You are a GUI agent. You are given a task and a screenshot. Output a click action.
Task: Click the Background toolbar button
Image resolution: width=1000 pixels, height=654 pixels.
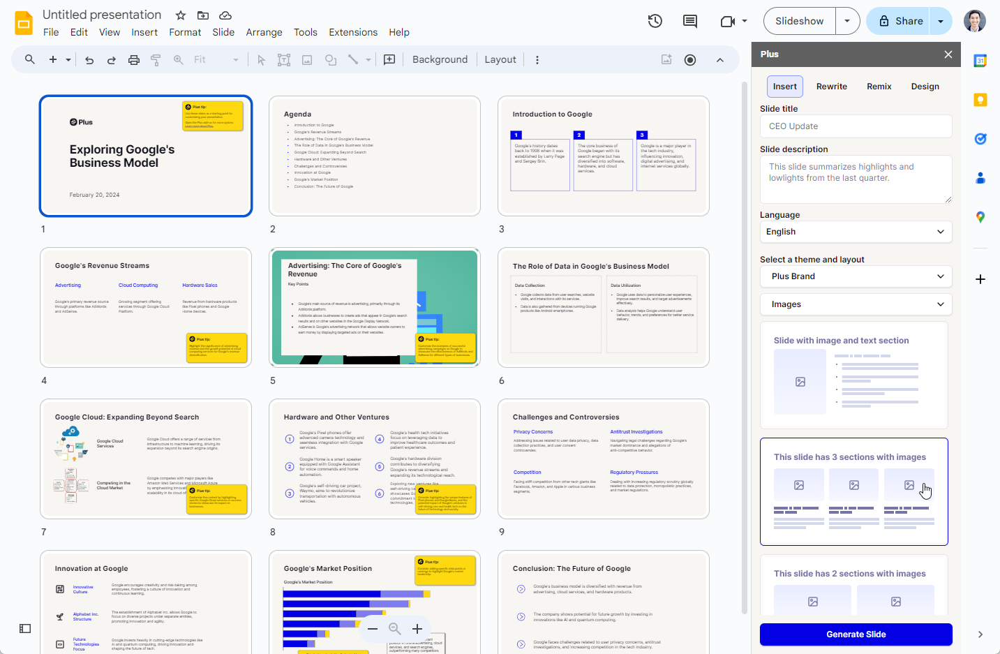pyautogui.click(x=440, y=60)
